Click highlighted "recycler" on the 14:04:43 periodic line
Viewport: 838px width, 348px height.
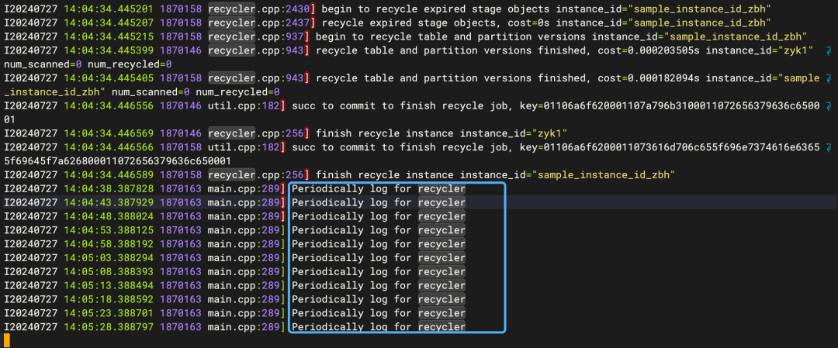point(442,203)
